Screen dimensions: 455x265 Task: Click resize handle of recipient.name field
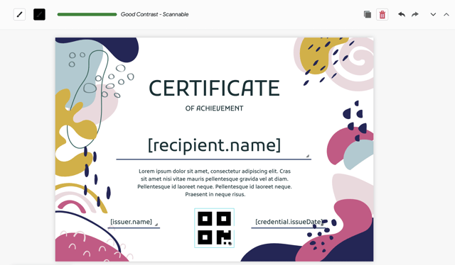click(308, 156)
